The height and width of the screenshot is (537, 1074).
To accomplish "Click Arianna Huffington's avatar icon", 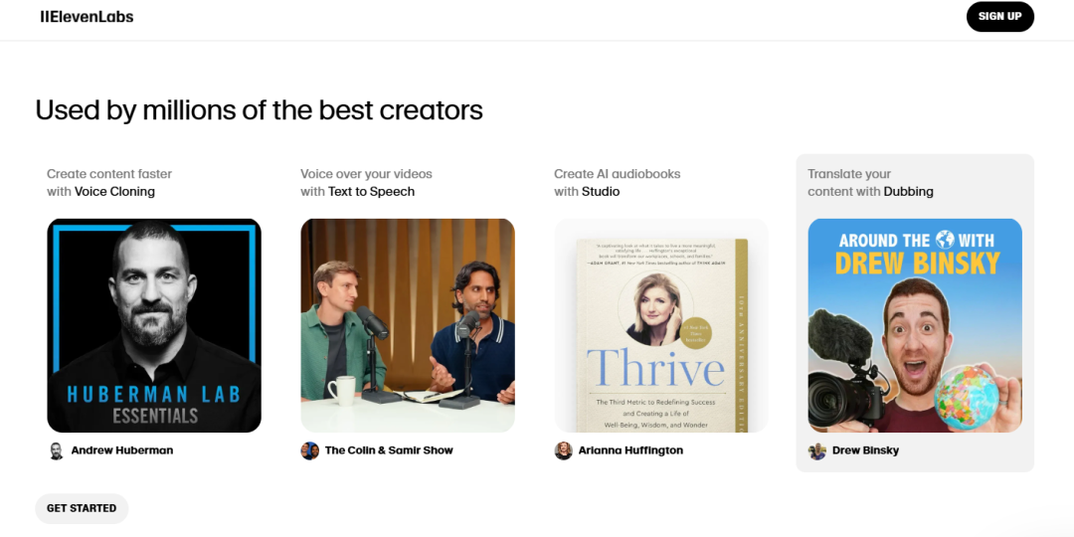I will click(563, 450).
